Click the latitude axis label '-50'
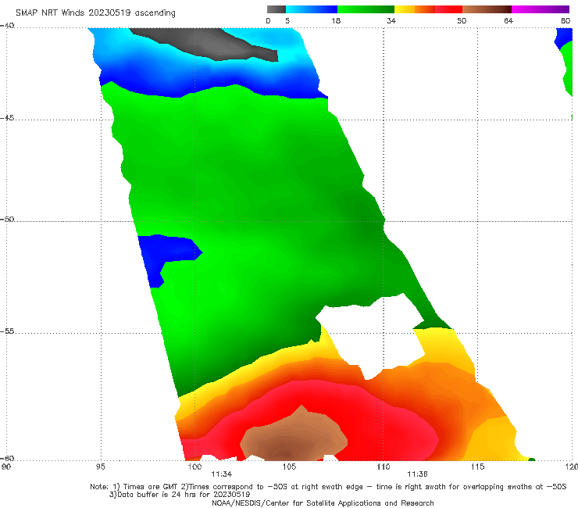The image size is (578, 508). (x=7, y=220)
